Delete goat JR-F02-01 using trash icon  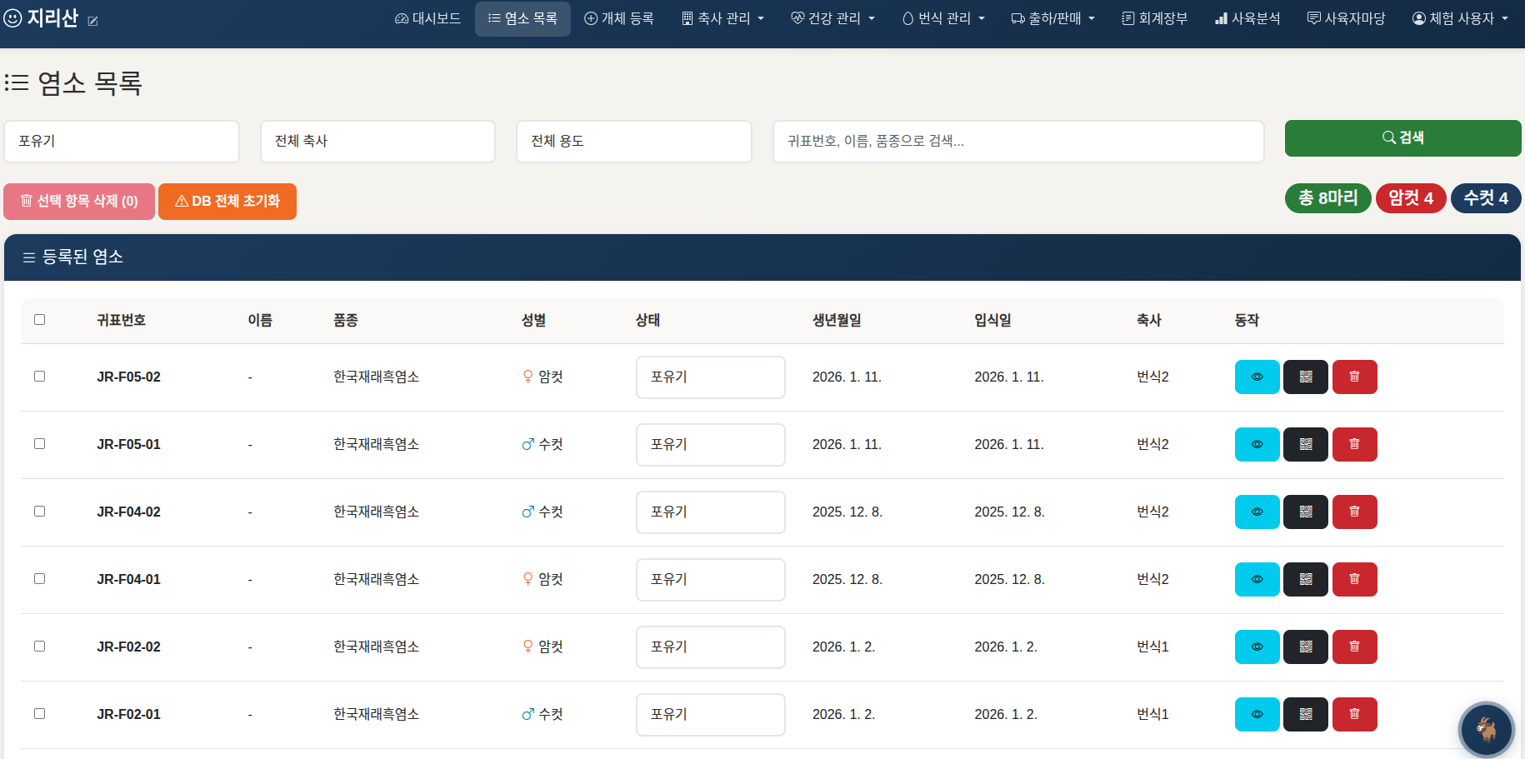coord(1354,714)
